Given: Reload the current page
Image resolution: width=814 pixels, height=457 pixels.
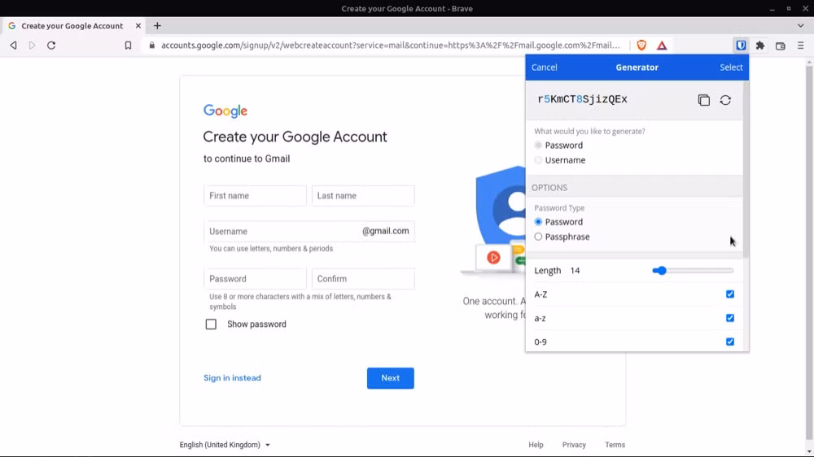Looking at the screenshot, I should [x=50, y=46].
